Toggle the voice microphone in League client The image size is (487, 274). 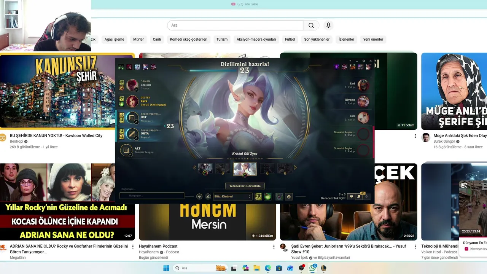366,196
